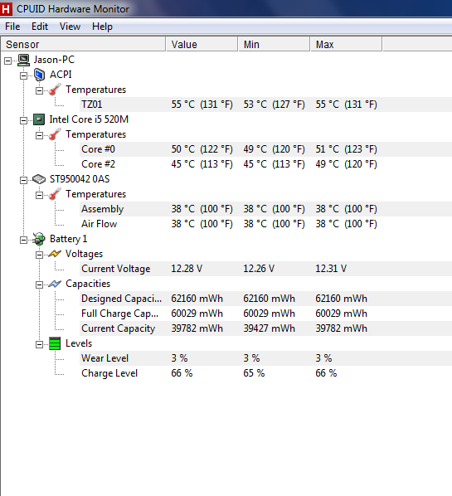
Task: Click the Battery 1 icon
Action: tap(39, 239)
